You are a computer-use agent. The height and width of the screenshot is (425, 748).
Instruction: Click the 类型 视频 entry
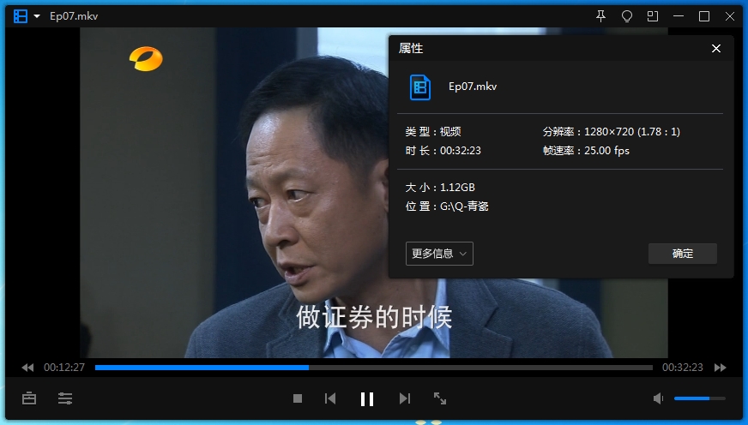(433, 131)
